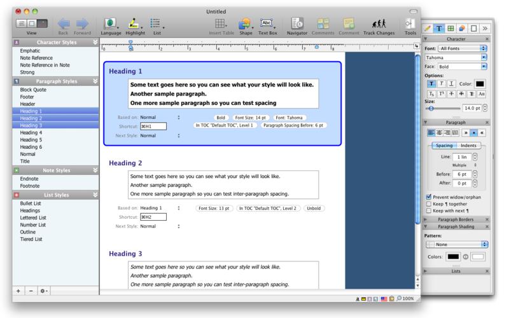Expand the Paragraph Borders palette
Viewport: 509px width, 318px height.
[426, 219]
